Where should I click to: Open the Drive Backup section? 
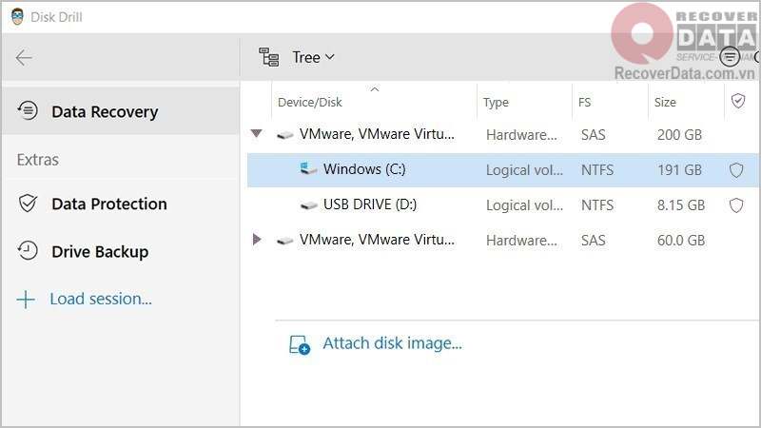click(x=100, y=252)
